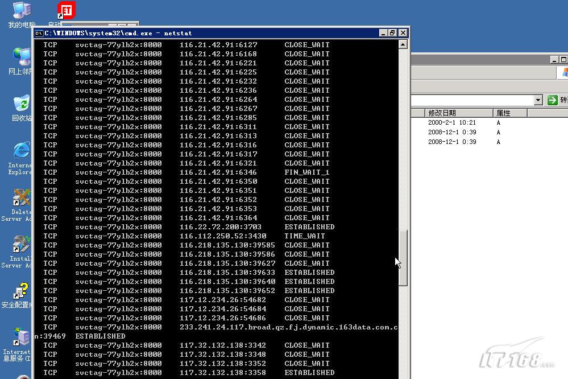Open the 我的电脑 (My Computer) desktop icon
Screen dimensions: 568x379
pos(22,11)
